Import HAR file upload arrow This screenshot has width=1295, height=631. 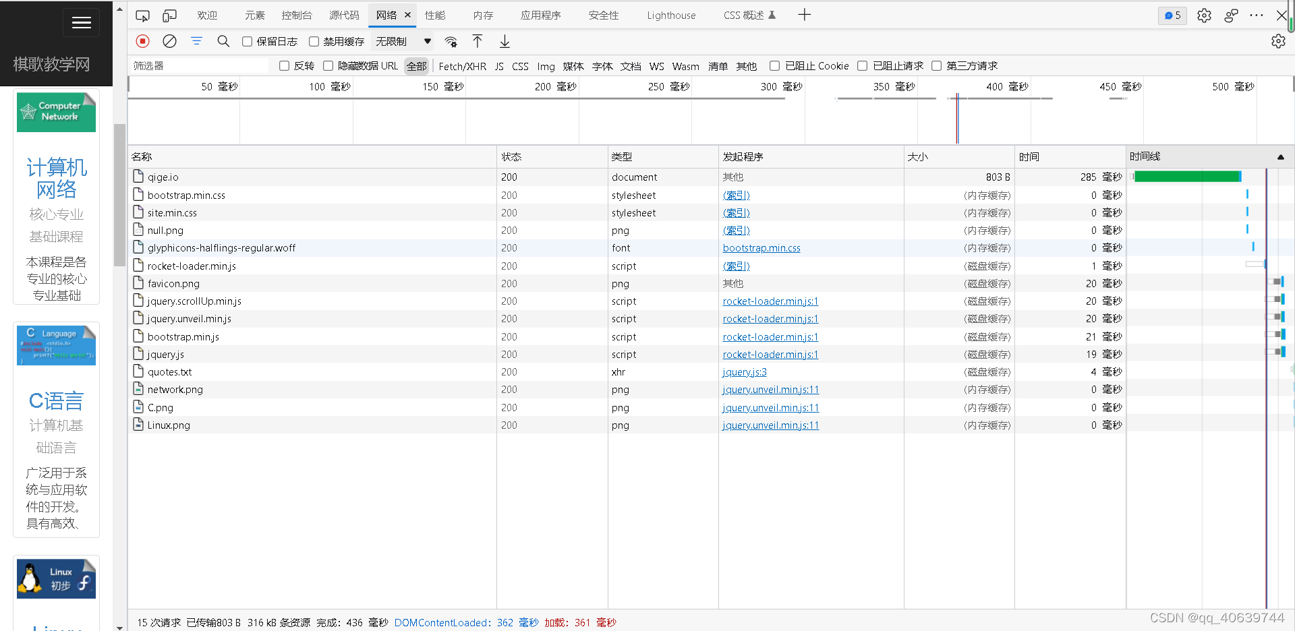point(478,41)
